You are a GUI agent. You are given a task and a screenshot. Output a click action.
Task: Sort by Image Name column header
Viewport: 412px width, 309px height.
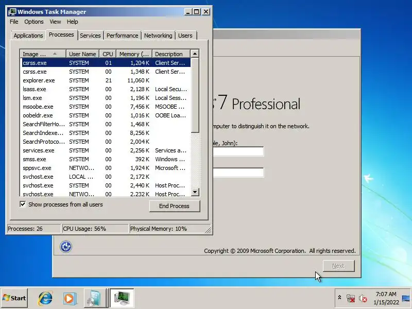(43, 54)
